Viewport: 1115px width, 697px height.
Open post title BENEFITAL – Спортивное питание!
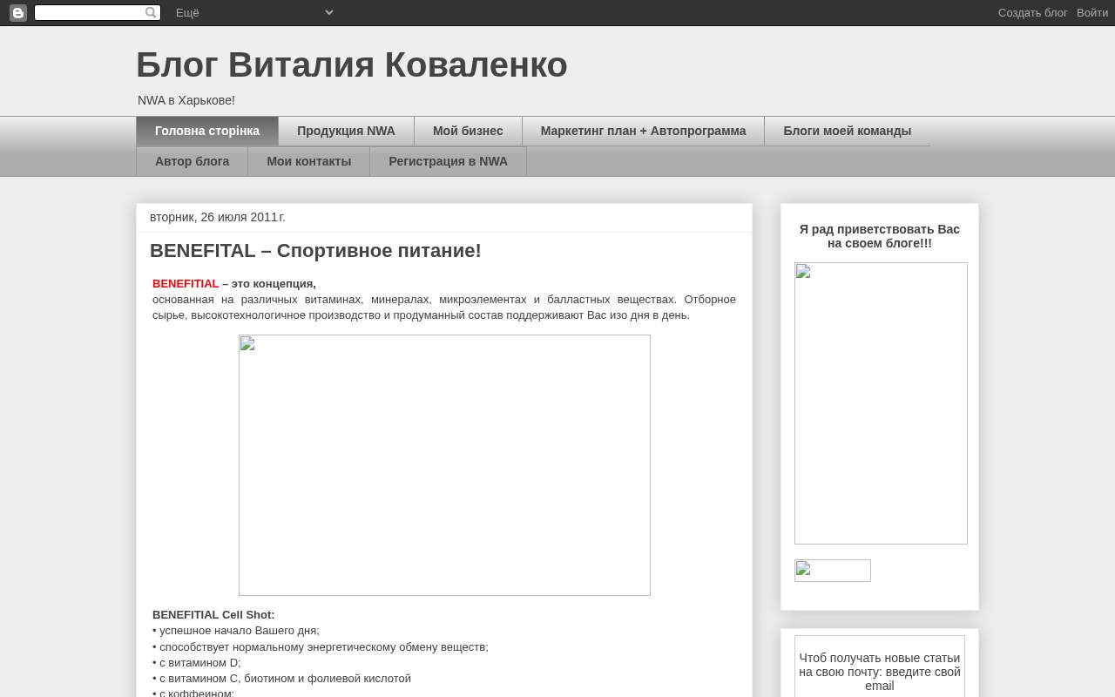click(x=315, y=251)
